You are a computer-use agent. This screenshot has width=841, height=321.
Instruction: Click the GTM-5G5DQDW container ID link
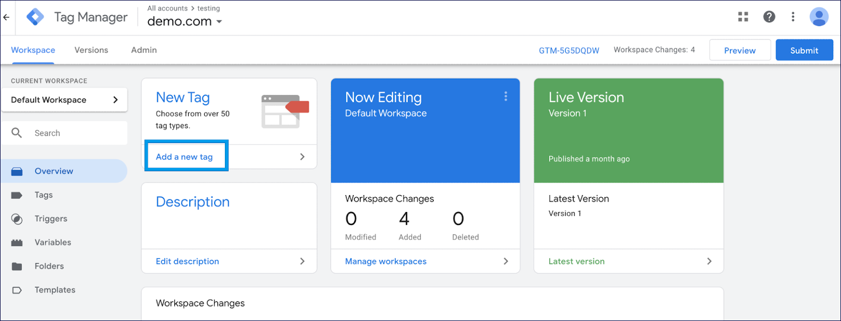569,50
